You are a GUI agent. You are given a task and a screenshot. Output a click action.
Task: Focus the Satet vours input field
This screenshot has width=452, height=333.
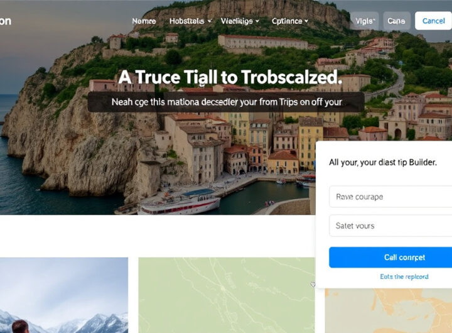click(x=390, y=226)
